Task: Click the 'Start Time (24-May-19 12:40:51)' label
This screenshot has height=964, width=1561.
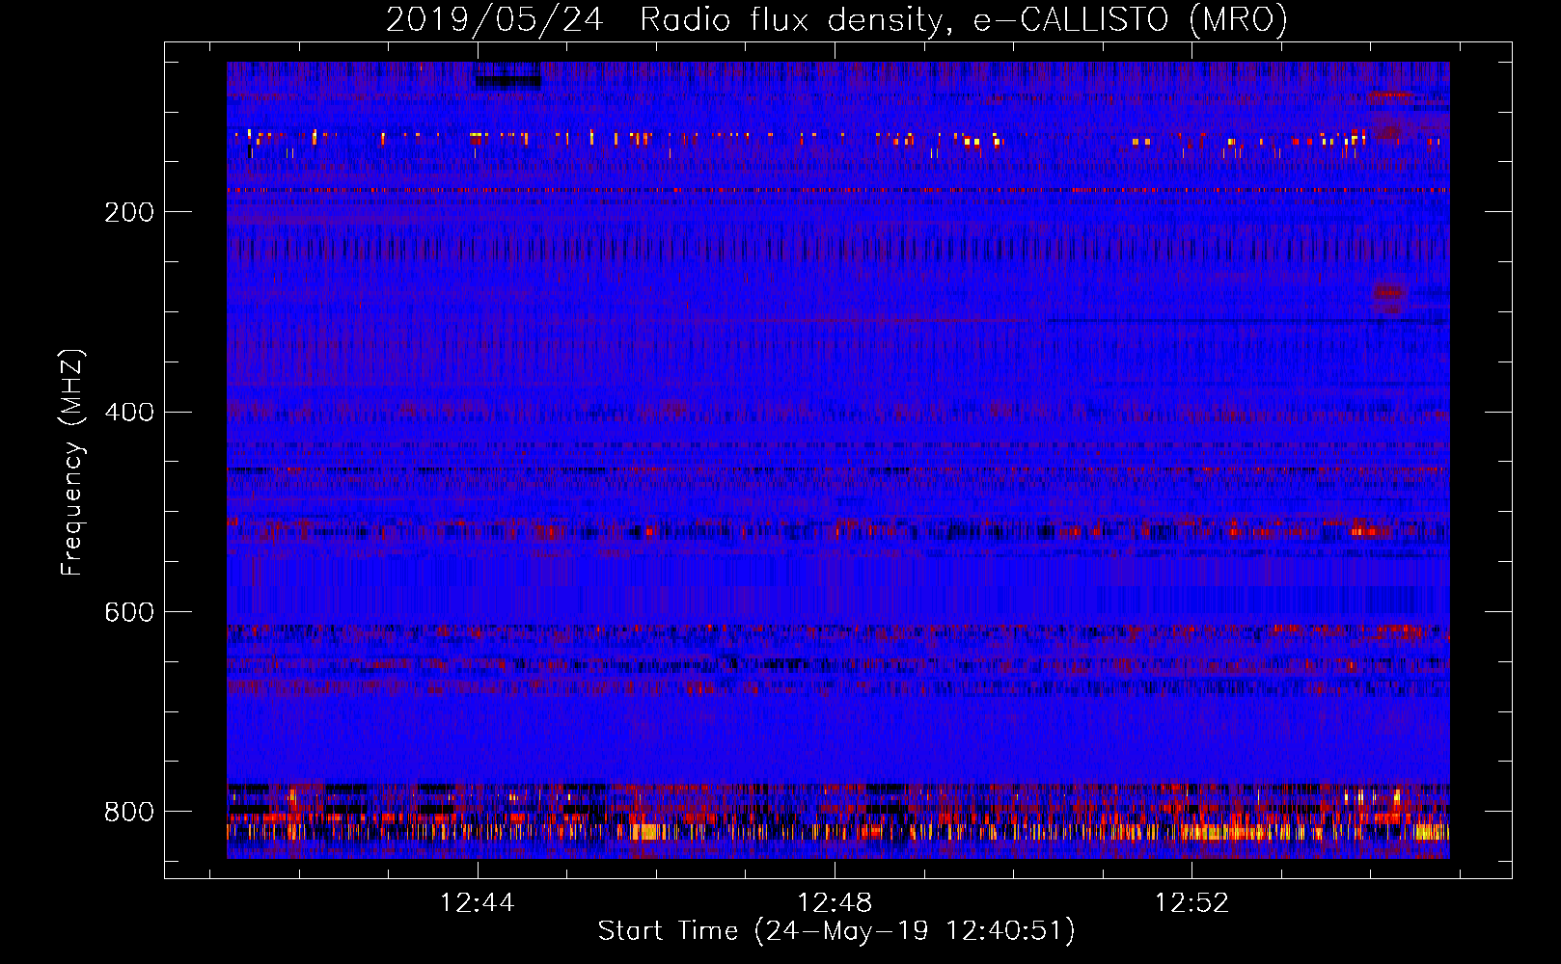Action: click(836, 931)
